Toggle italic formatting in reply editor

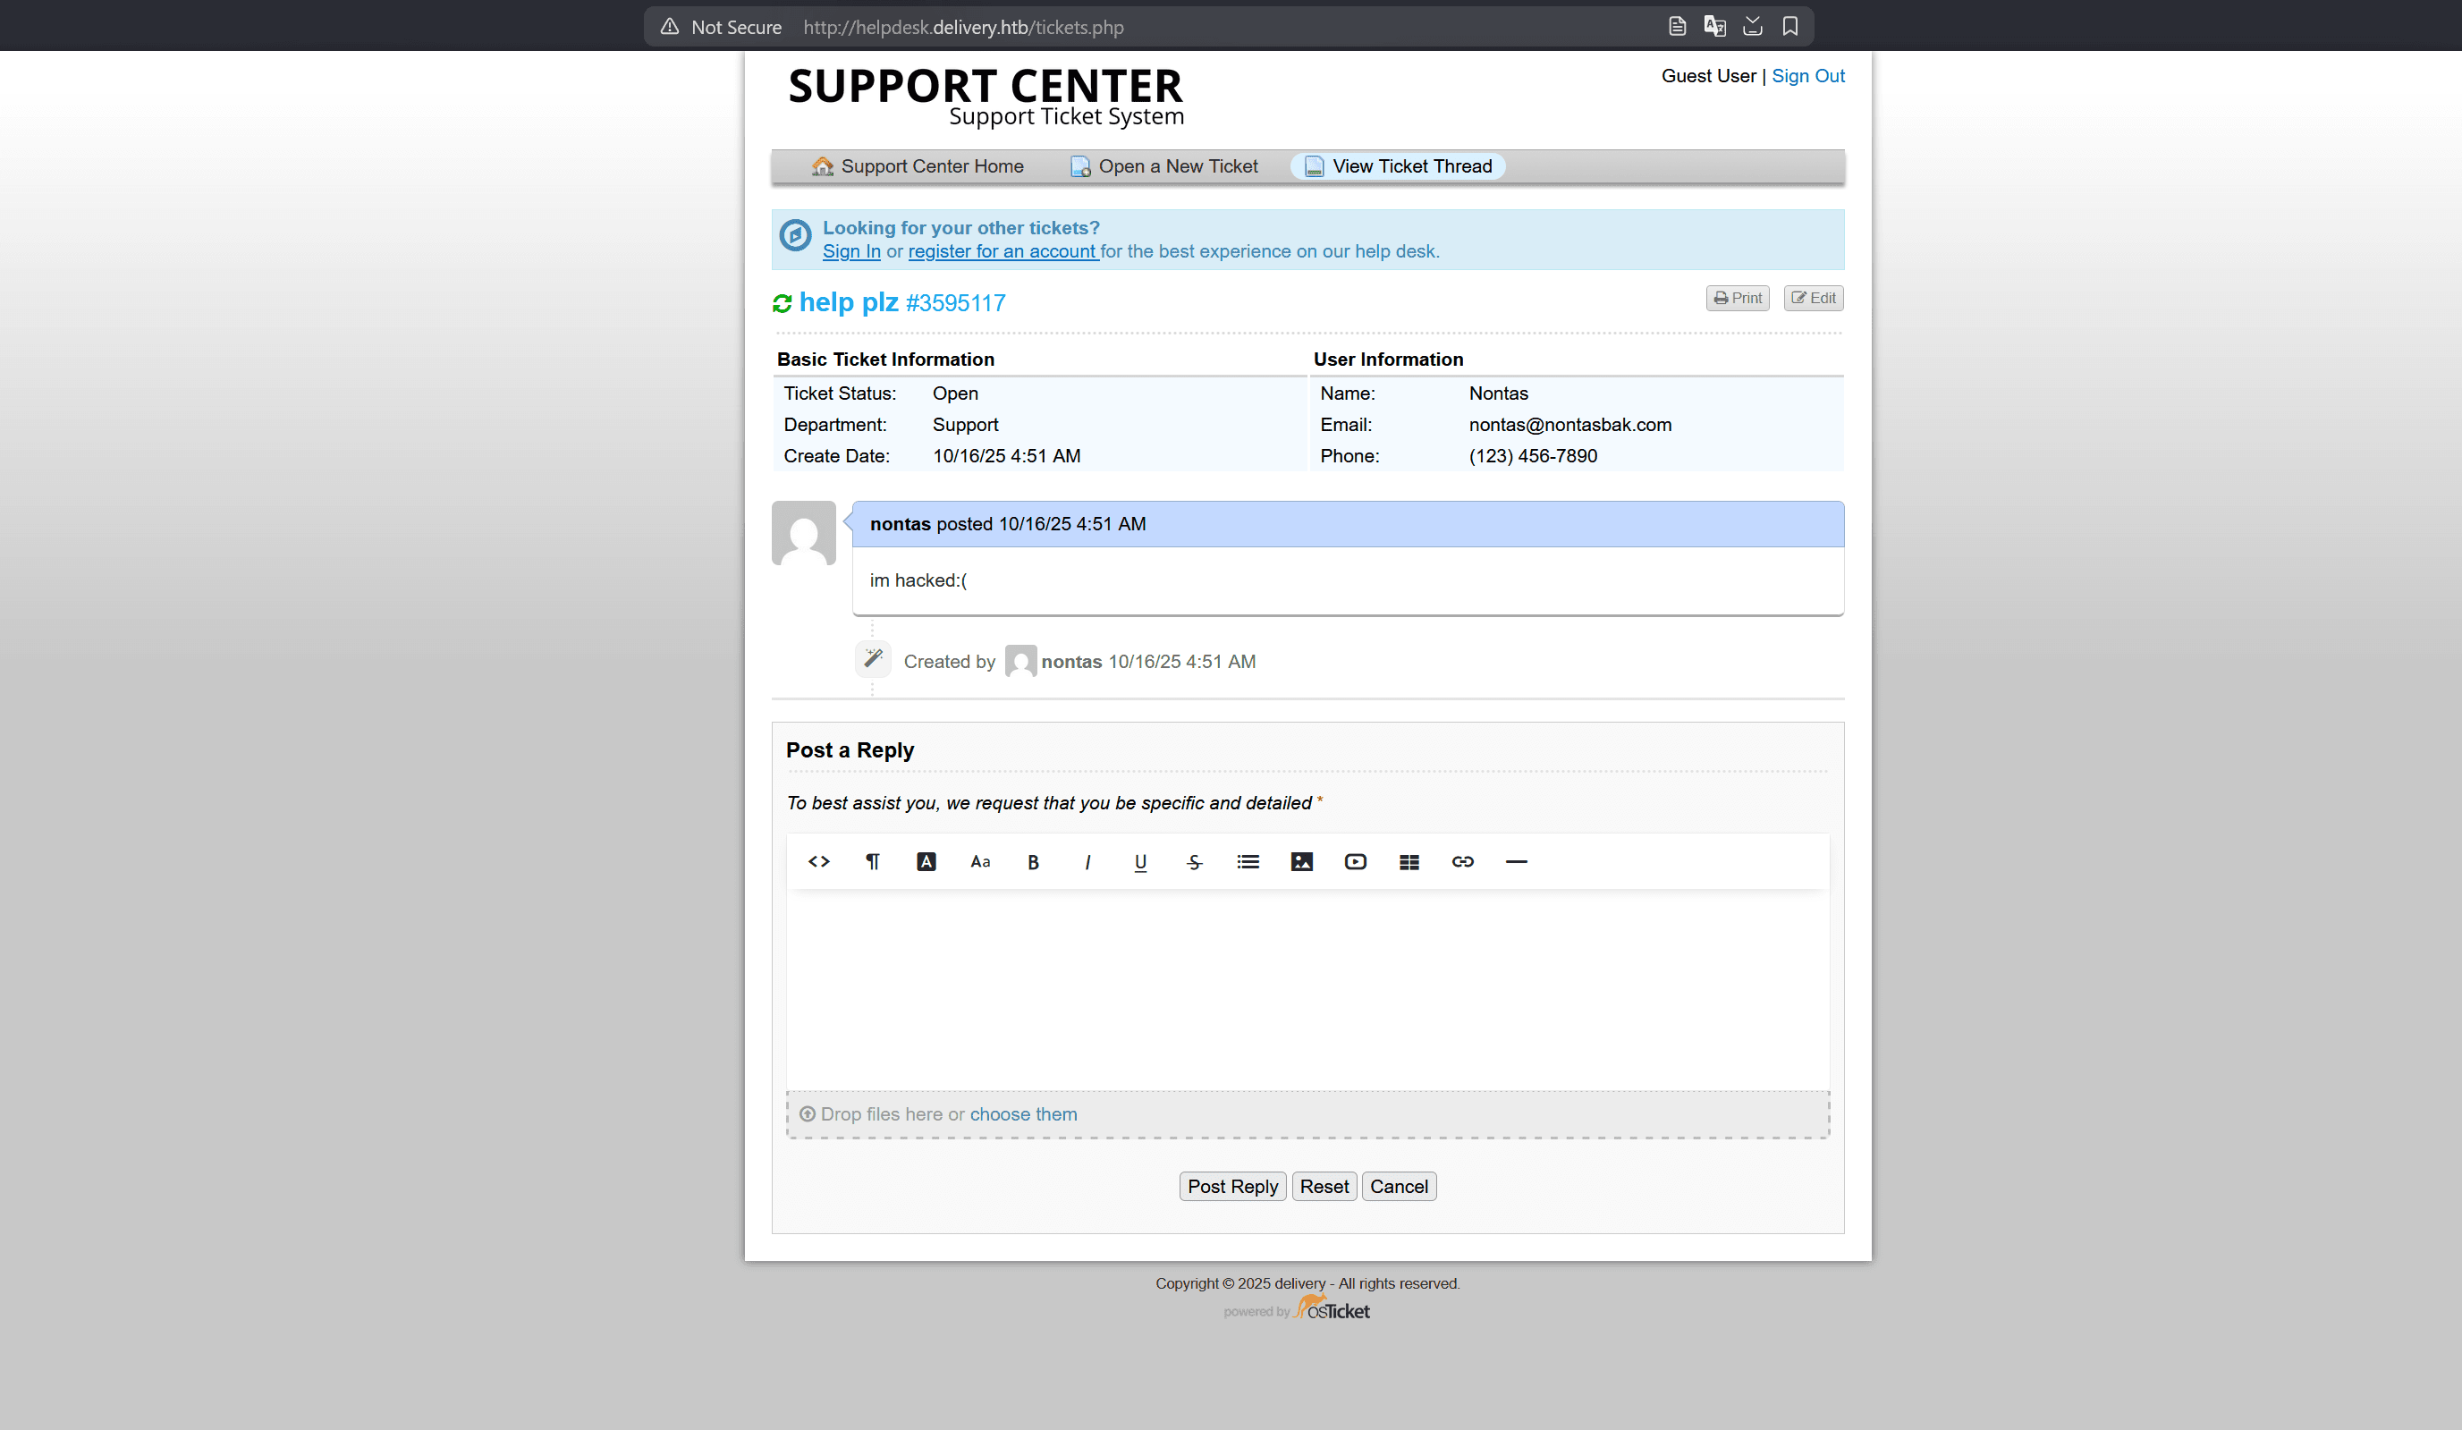tap(1087, 861)
